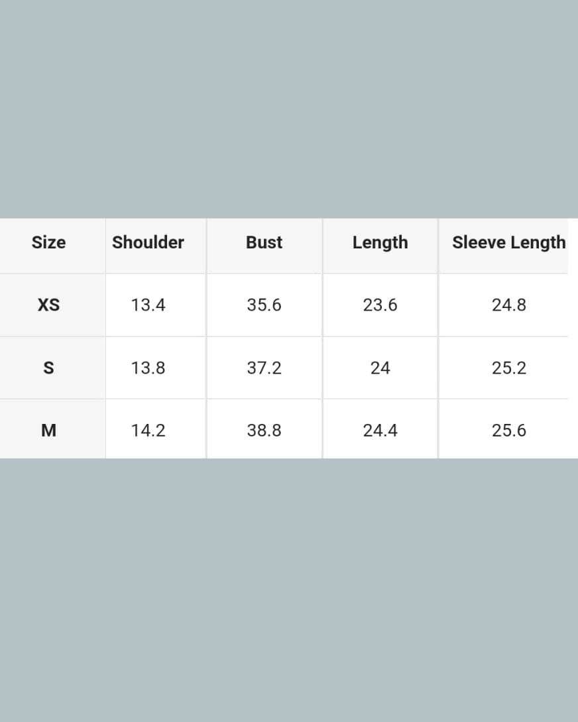The height and width of the screenshot is (722, 578).
Task: Click the S sleeve length value 25.2
Action: (x=508, y=368)
